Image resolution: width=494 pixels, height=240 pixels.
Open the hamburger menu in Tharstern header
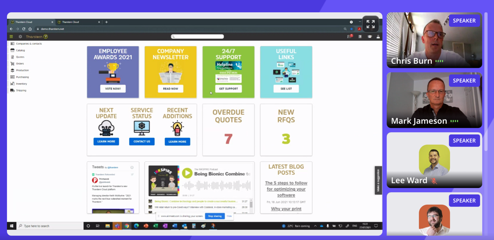click(x=11, y=36)
